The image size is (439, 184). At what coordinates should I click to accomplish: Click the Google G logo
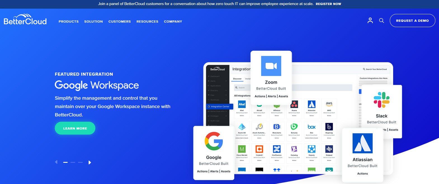pyautogui.click(x=214, y=141)
